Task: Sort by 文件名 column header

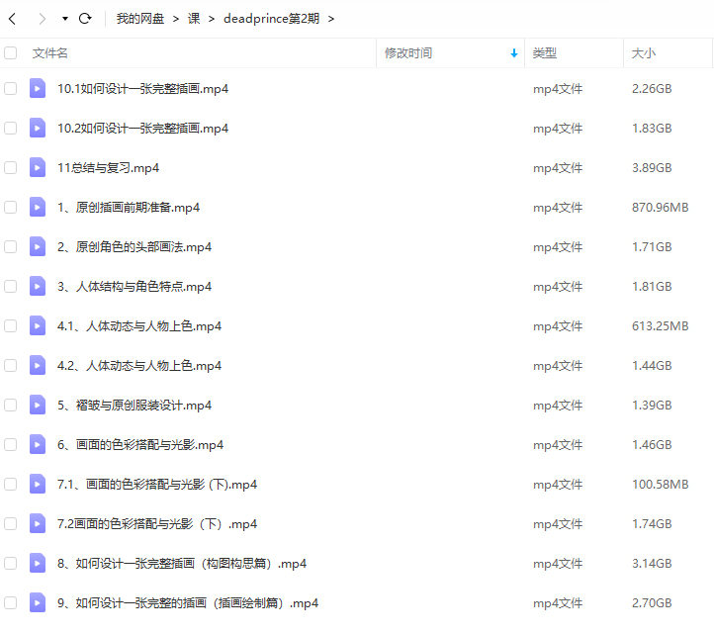Action: (x=50, y=53)
